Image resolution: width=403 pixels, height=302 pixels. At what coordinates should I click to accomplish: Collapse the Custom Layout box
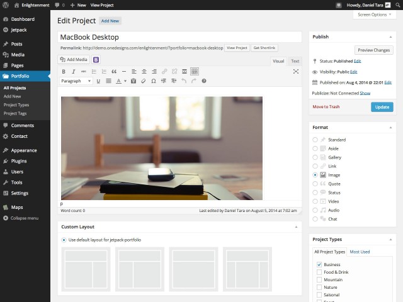click(x=296, y=227)
